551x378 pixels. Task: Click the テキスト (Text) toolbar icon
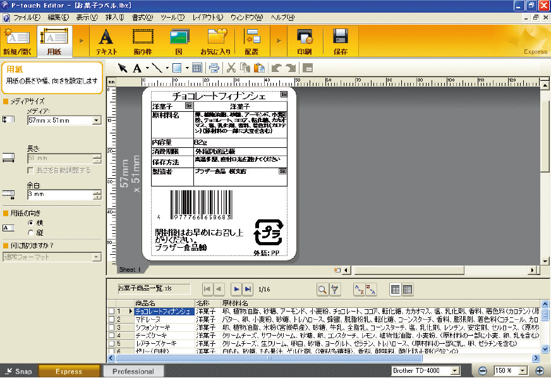pyautogui.click(x=106, y=42)
